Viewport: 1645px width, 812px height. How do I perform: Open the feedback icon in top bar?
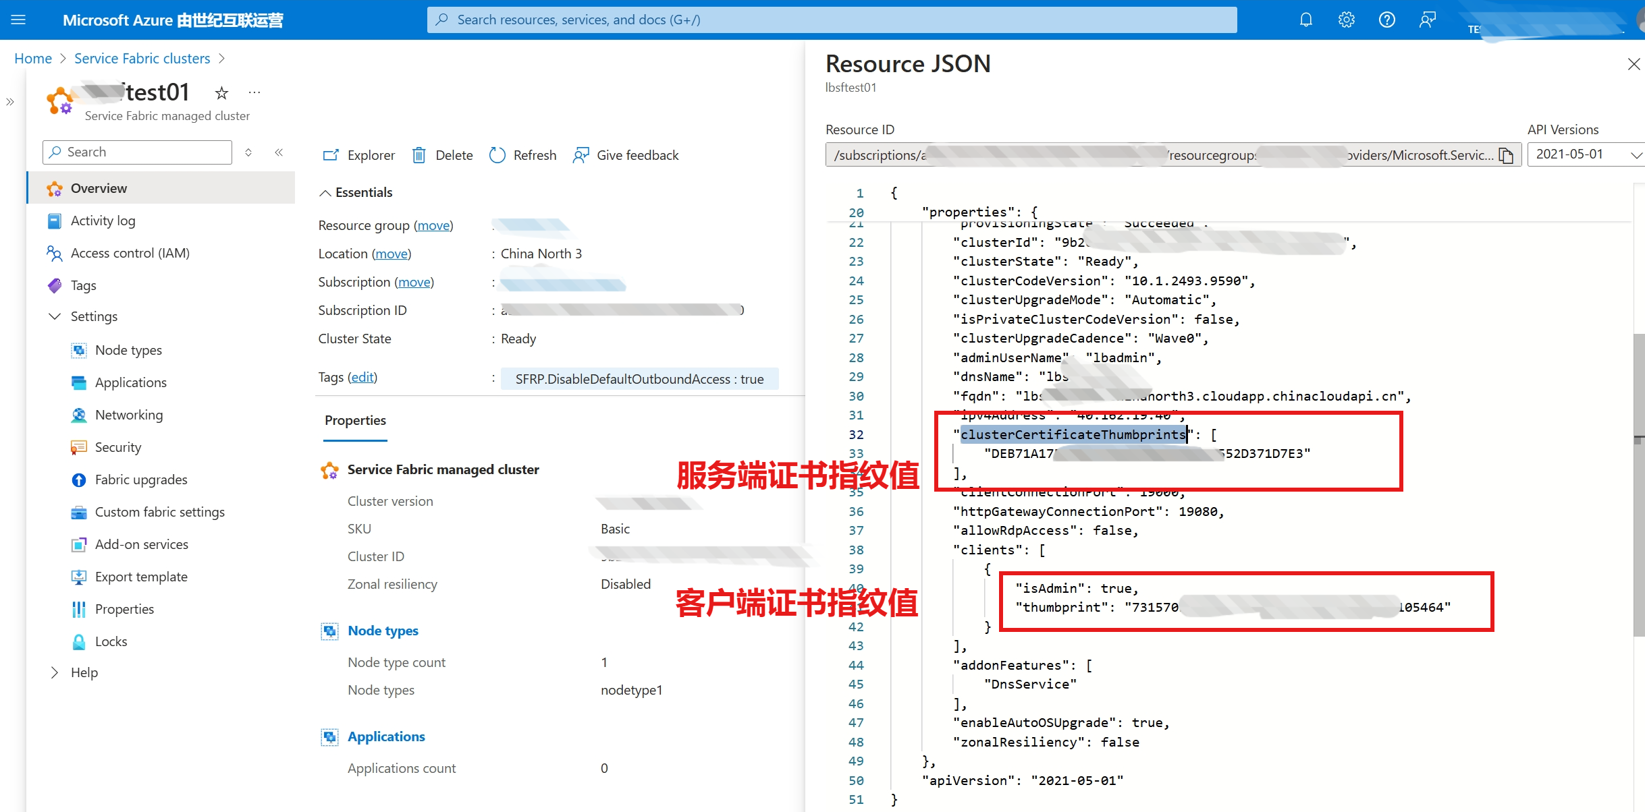tap(1427, 20)
